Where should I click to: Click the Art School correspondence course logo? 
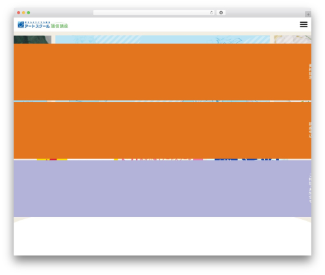pos(43,25)
